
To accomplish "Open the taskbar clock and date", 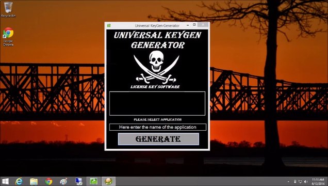I will pos(318,181).
